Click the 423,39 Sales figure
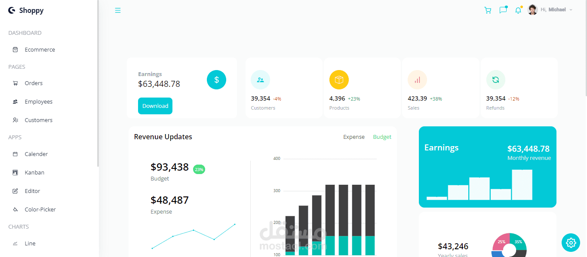The height and width of the screenshot is (257, 587). click(x=418, y=98)
